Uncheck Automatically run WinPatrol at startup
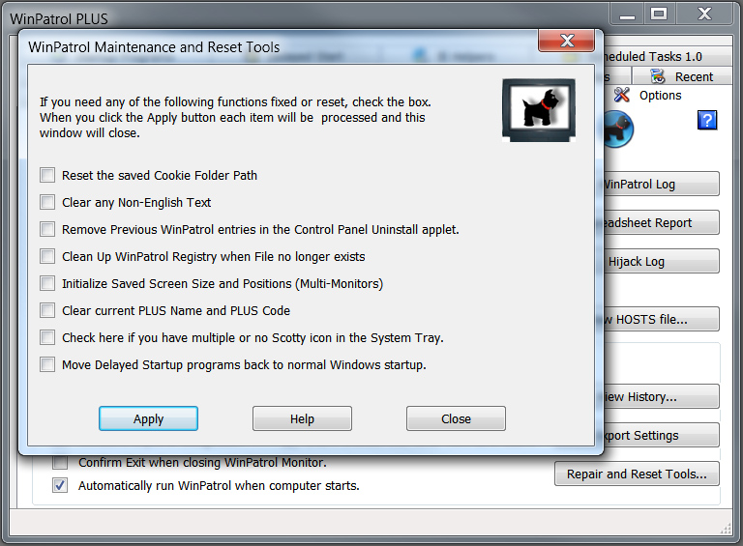The width and height of the screenshot is (743, 546). [60, 485]
